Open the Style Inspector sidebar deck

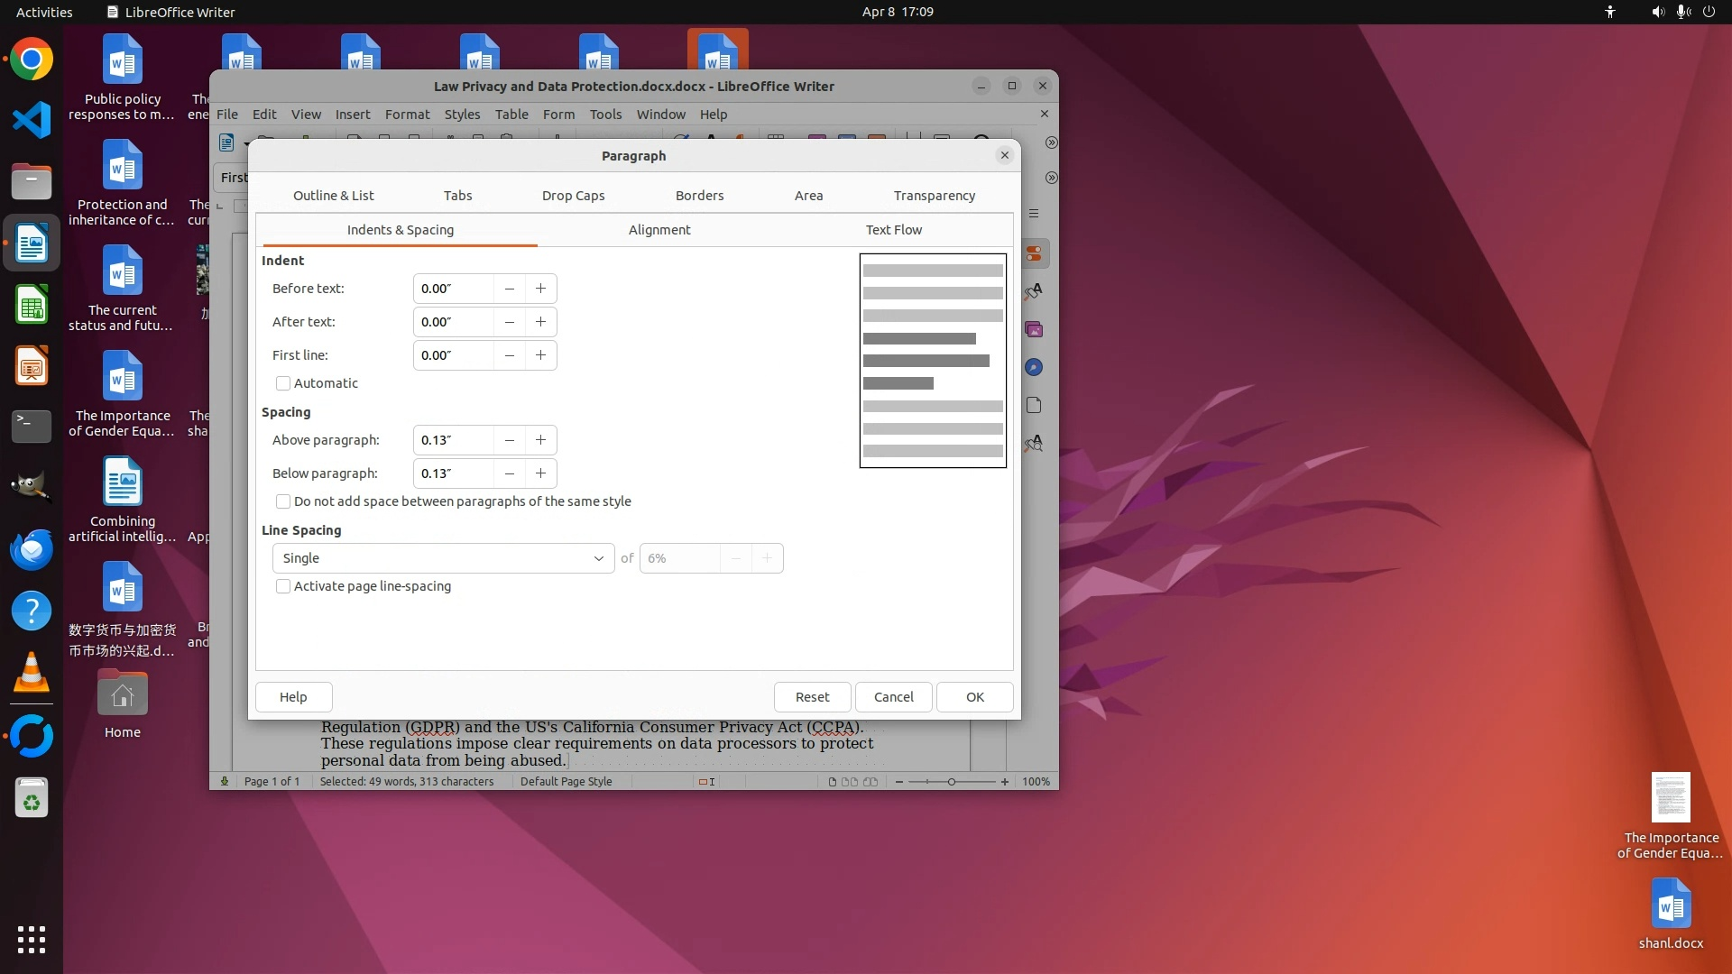click(x=1034, y=444)
